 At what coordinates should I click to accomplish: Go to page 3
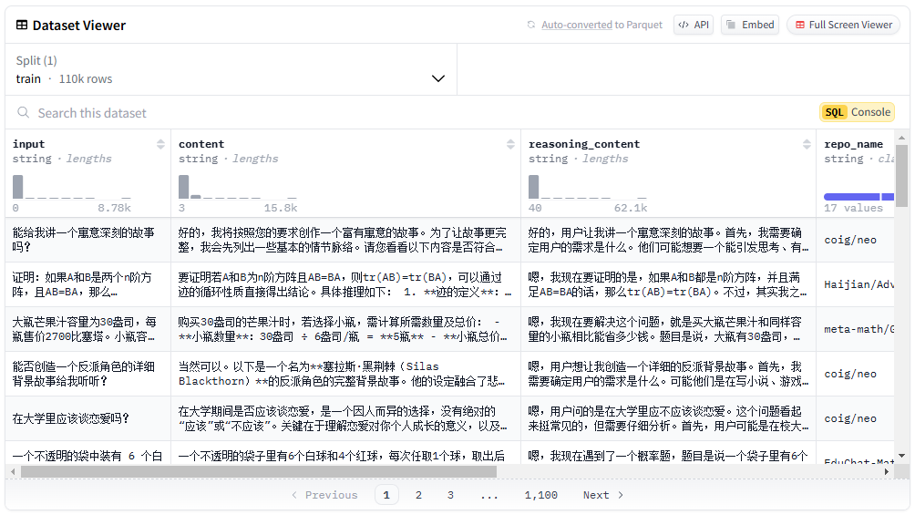450,495
